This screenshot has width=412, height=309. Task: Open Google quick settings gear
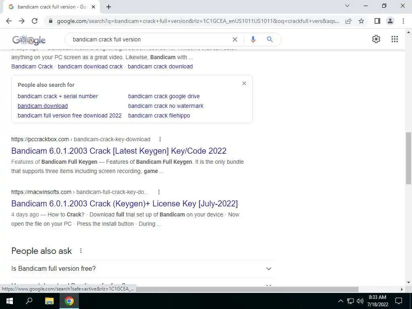tap(376, 39)
